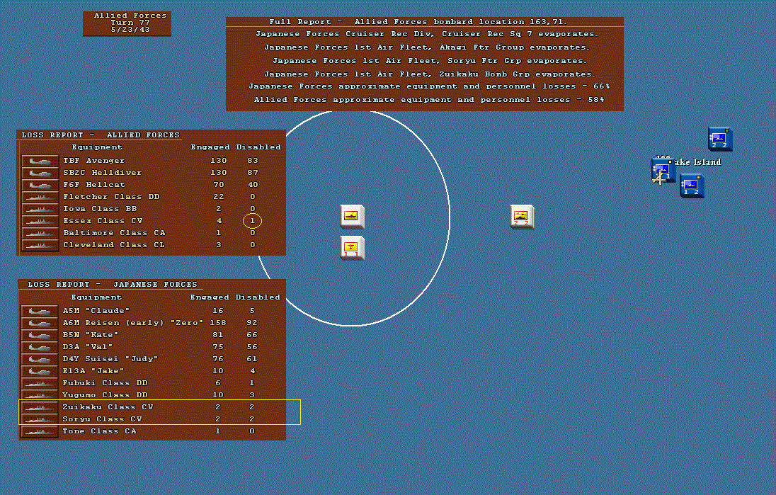Click the Avenger disabled count 83
This screenshot has width=776, height=495.
pos(252,161)
